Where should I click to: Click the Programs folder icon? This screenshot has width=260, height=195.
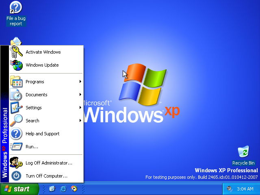(16, 81)
